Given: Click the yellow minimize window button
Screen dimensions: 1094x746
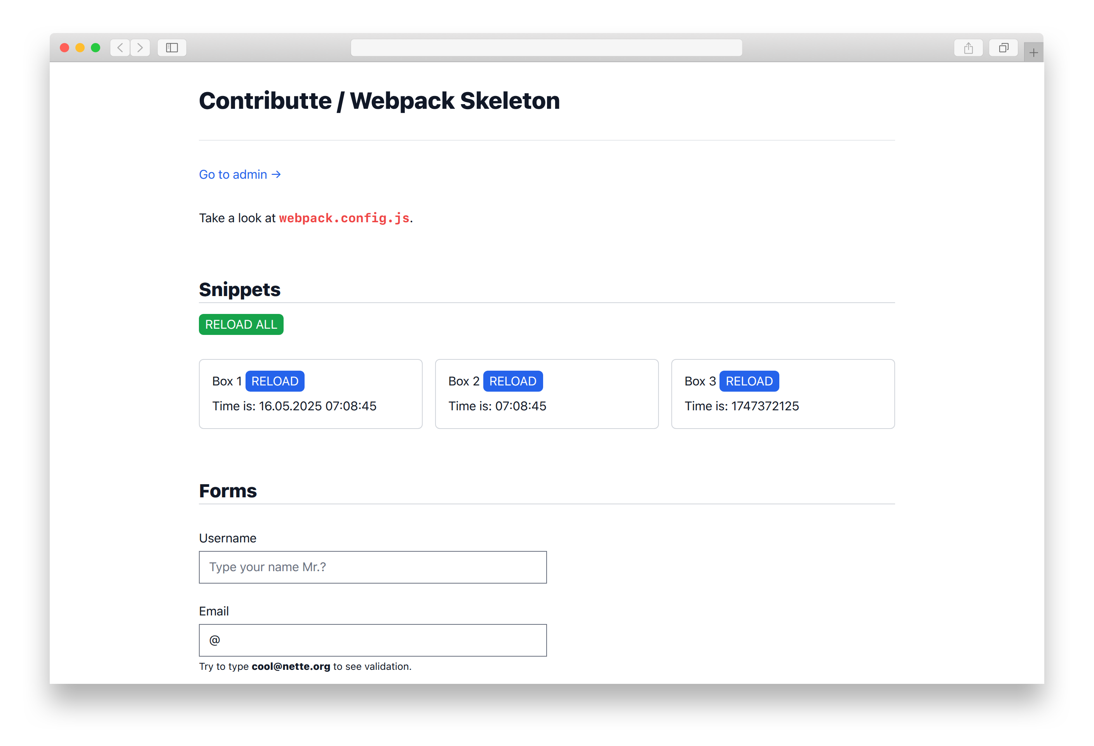Looking at the screenshot, I should [x=80, y=47].
